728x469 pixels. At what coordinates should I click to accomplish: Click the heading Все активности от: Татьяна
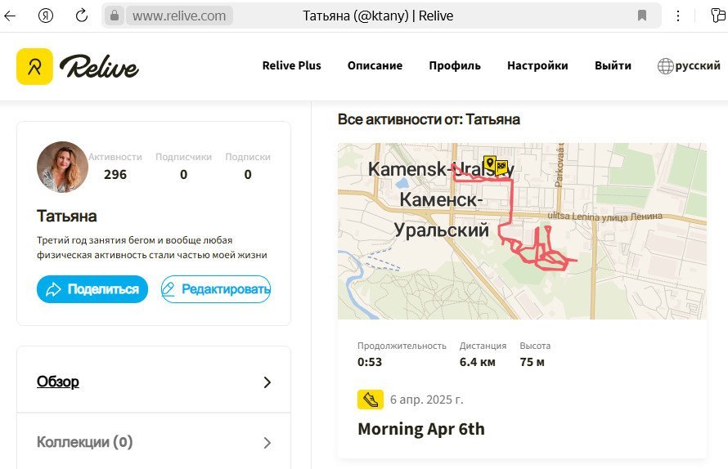click(429, 119)
